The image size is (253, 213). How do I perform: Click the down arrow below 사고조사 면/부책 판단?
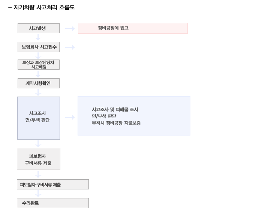[38, 144]
